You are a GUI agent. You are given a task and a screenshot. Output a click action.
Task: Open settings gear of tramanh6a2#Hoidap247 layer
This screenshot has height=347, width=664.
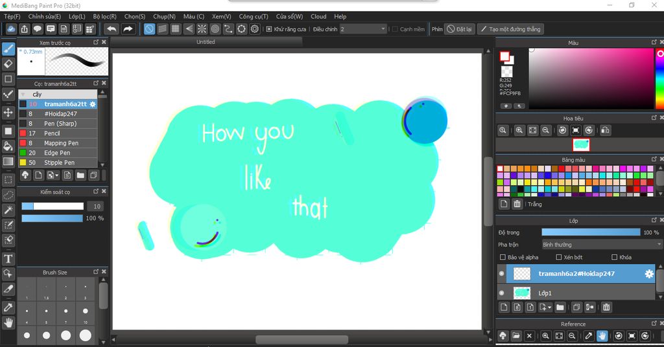[648, 274]
